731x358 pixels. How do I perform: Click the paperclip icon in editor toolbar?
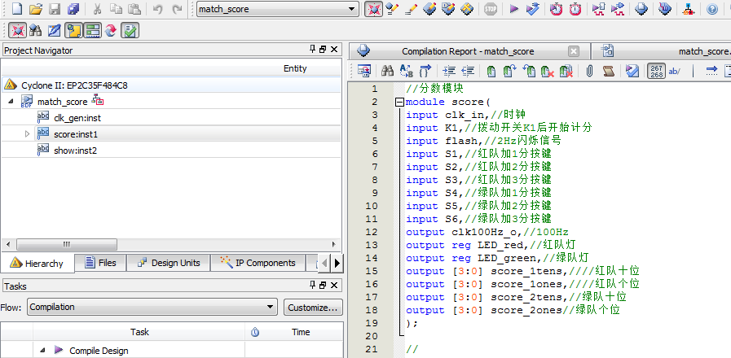[588, 71]
